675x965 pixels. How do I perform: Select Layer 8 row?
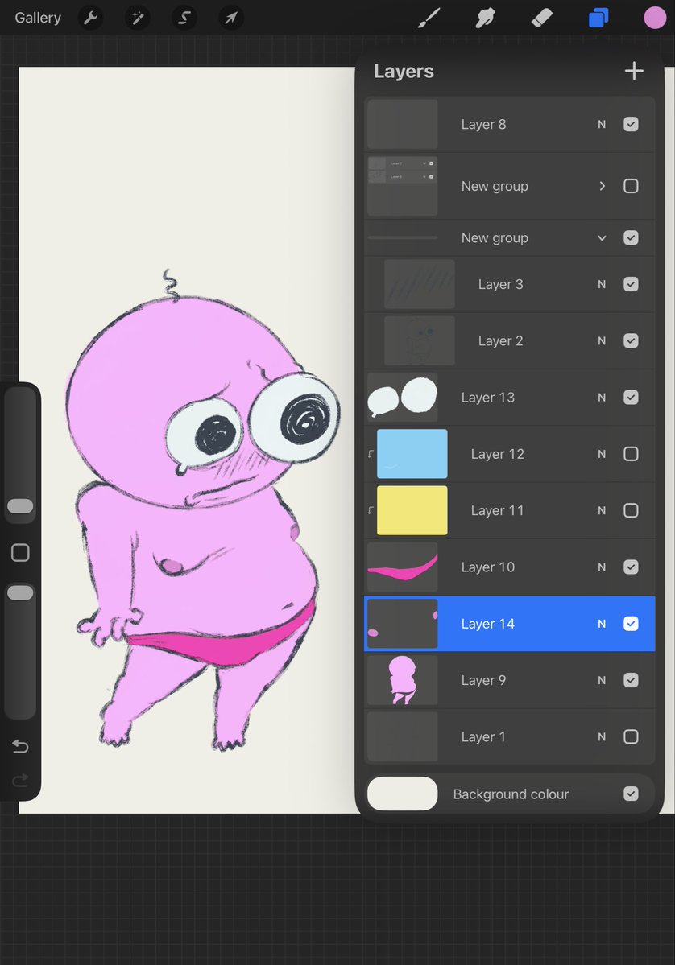point(509,124)
